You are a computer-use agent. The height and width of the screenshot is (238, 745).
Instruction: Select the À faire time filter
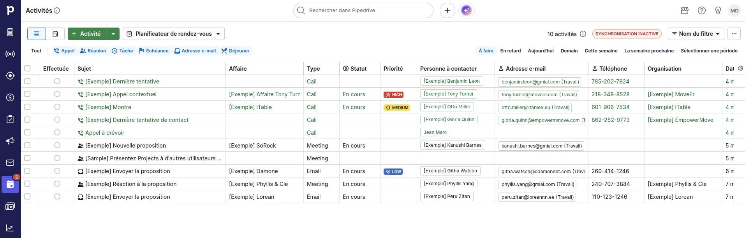click(x=486, y=51)
